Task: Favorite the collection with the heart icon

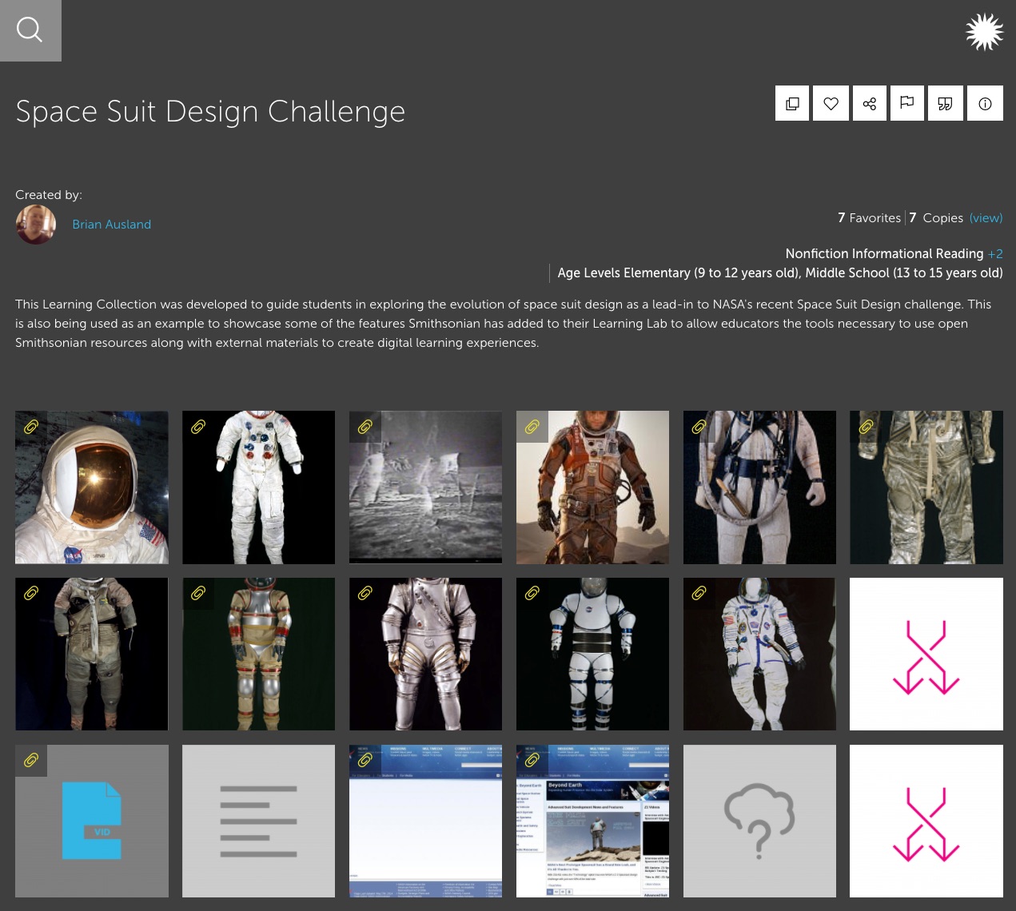Action: (831, 103)
